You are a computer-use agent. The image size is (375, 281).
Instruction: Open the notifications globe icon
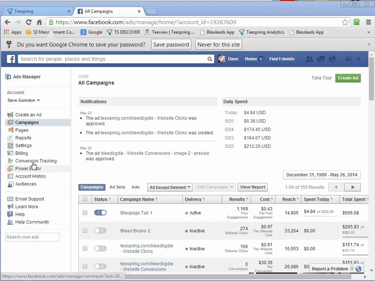[x=333, y=59]
